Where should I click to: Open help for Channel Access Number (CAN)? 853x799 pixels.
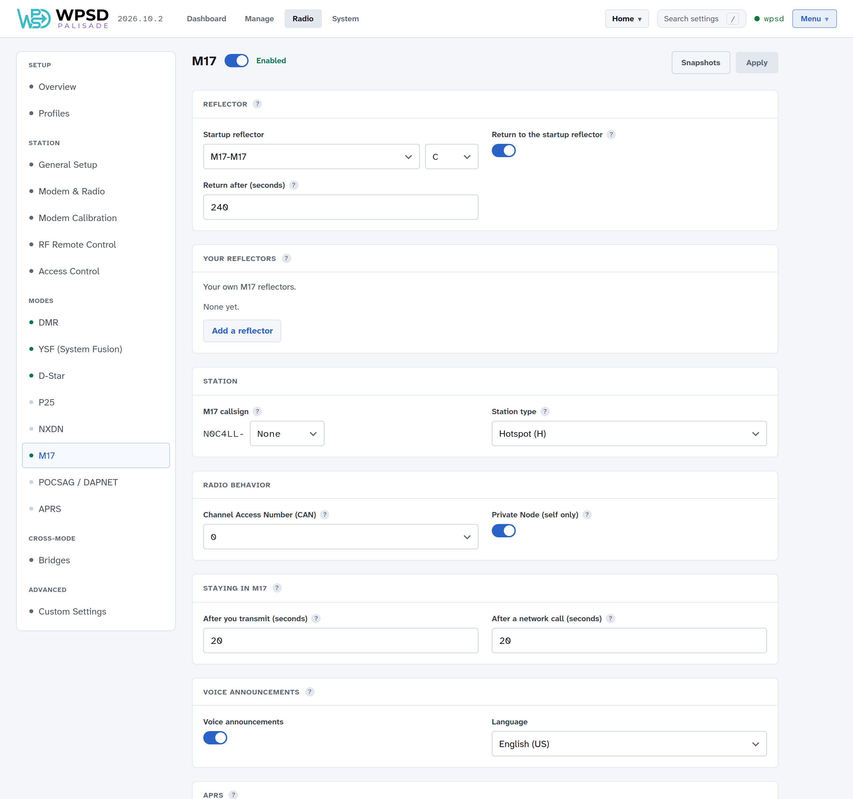pyautogui.click(x=325, y=515)
